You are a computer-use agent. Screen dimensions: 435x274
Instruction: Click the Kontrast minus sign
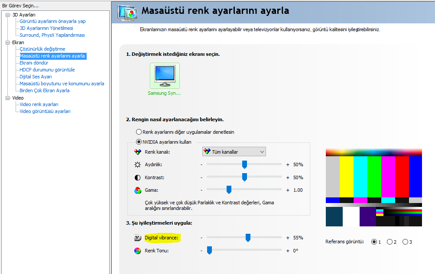point(202,177)
